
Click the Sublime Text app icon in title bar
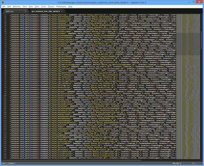point(3,2)
